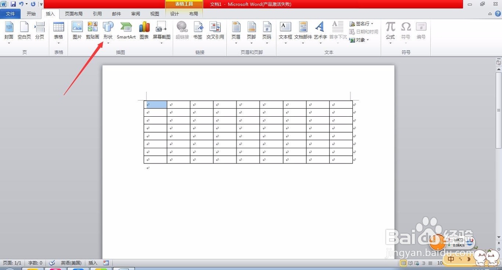Collapse the ribbon with the caret button

[490, 14]
